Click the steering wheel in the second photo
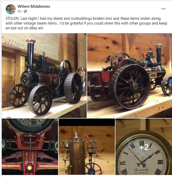The height and width of the screenshot is (177, 172). (108, 59)
